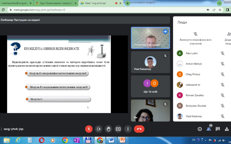Screen dimensions: 231x144
Task: Toggle the camera button
Action: click(x=98, y=129)
